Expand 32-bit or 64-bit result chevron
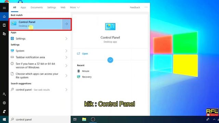 tap(66, 66)
